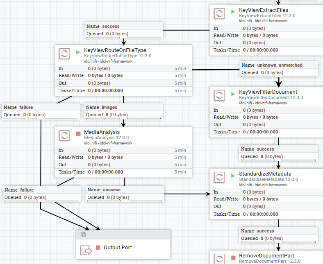The image size is (323, 264).
Task: Click the queue progress bar under 'images' connection
Action: click(123, 119)
